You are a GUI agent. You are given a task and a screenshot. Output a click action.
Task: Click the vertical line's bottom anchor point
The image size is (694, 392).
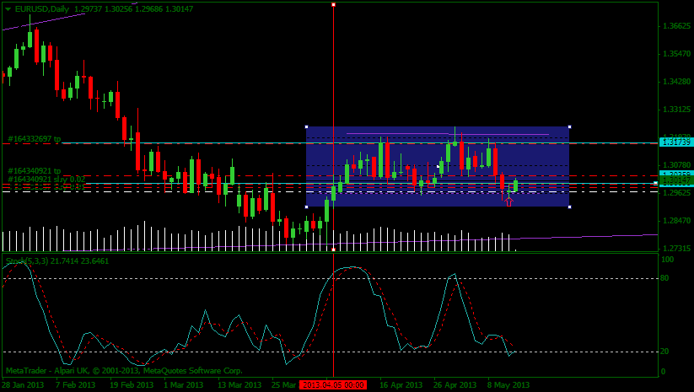click(x=333, y=250)
